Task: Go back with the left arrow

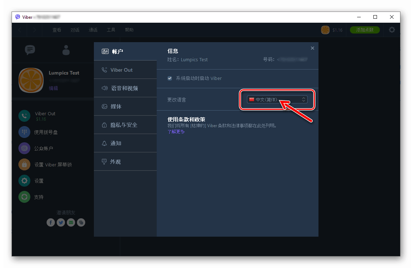Action: 20,30
